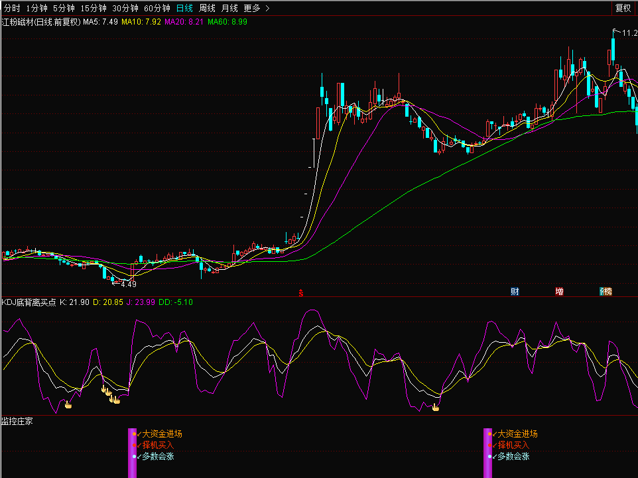Click the left 多数会涨 label
The width and height of the screenshot is (638, 478).
pos(158,456)
